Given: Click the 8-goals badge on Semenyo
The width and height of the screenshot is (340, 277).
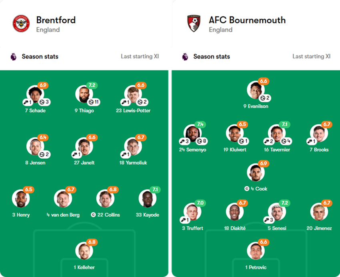Looking at the screenshot, I should (x=201, y=141).
